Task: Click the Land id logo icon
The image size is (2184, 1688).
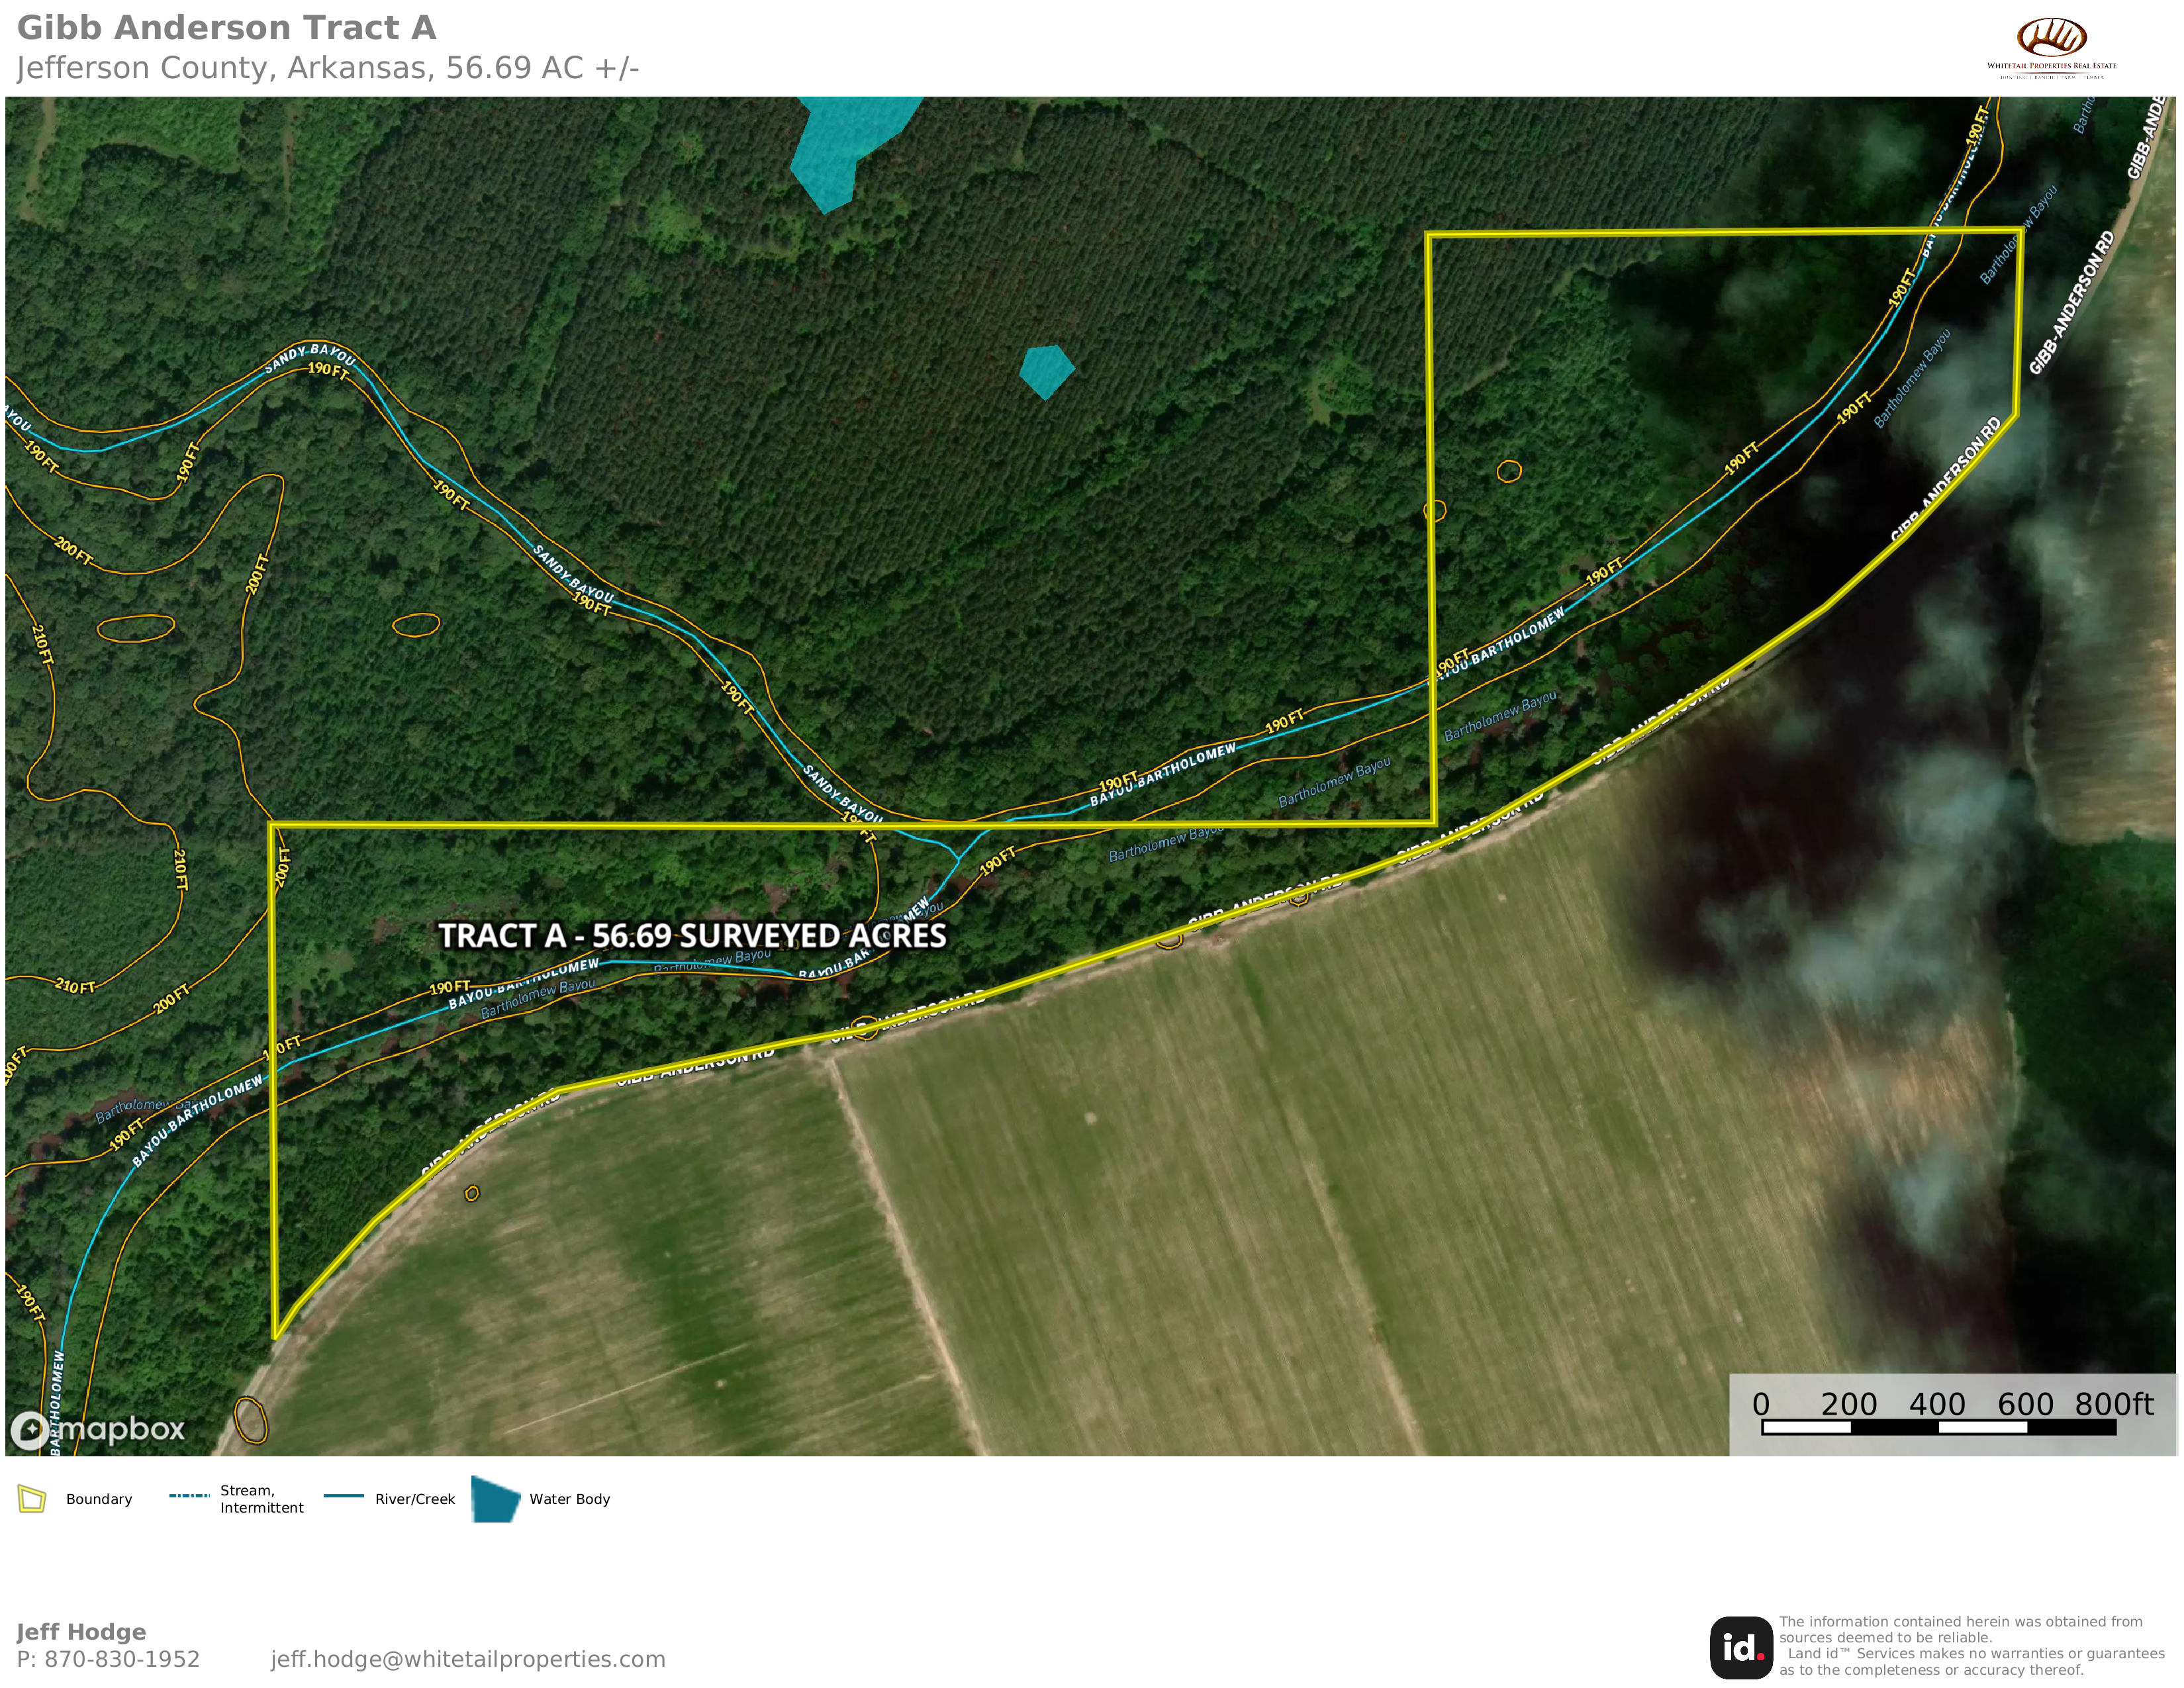Action: (1741, 1648)
